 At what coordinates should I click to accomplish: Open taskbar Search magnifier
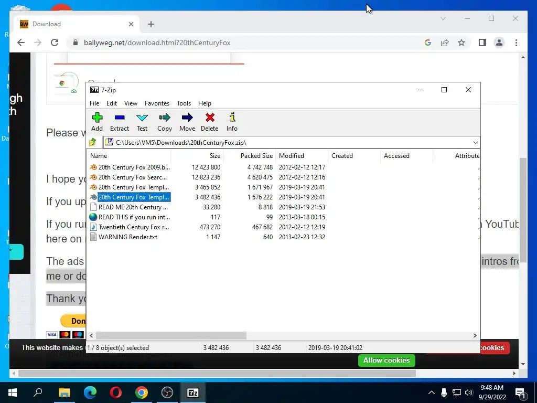pos(38,393)
